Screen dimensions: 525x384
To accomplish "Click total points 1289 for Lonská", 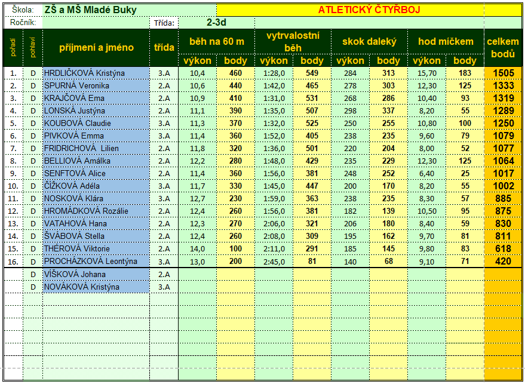I will click(503, 111).
